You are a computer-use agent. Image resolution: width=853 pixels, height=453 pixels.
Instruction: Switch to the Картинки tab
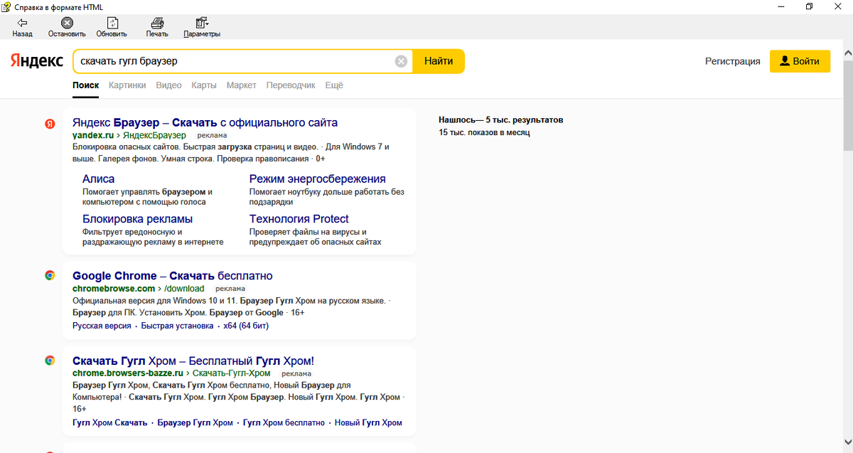point(127,85)
